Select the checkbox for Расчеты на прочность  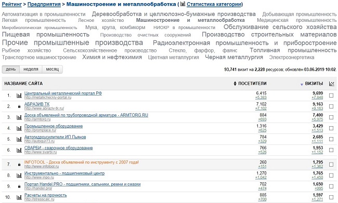(331, 197)
